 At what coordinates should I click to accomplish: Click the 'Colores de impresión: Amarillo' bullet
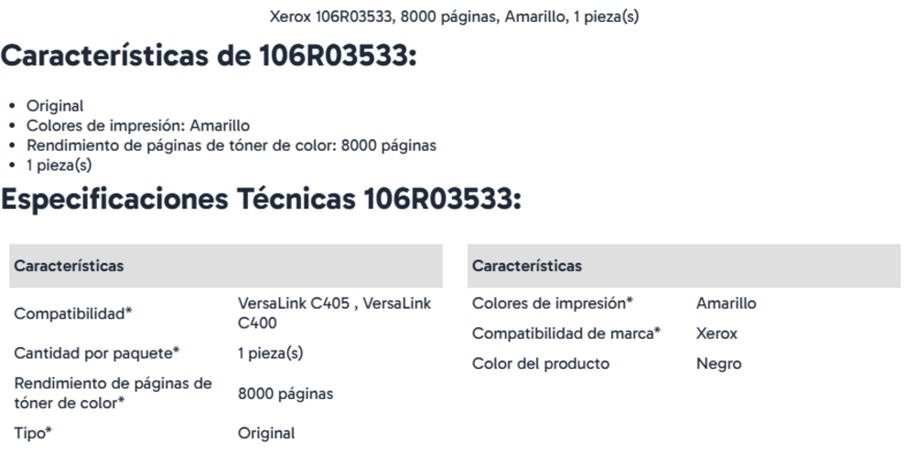(x=135, y=126)
